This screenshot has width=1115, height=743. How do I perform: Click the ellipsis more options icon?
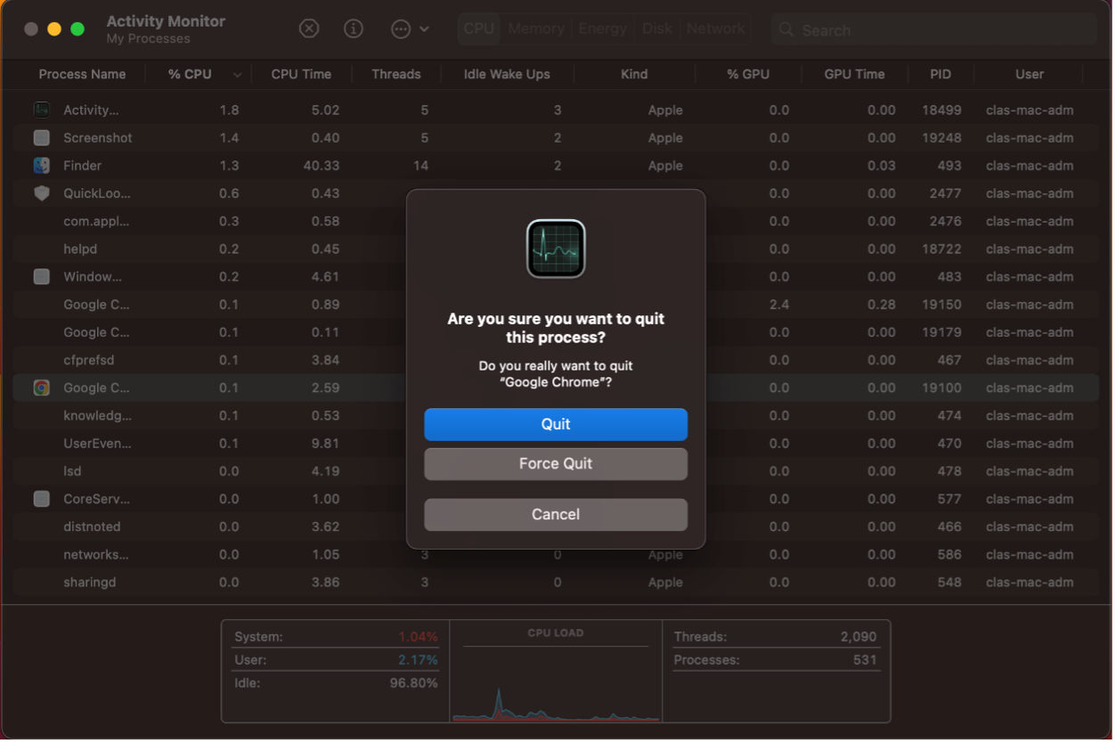[x=401, y=29]
